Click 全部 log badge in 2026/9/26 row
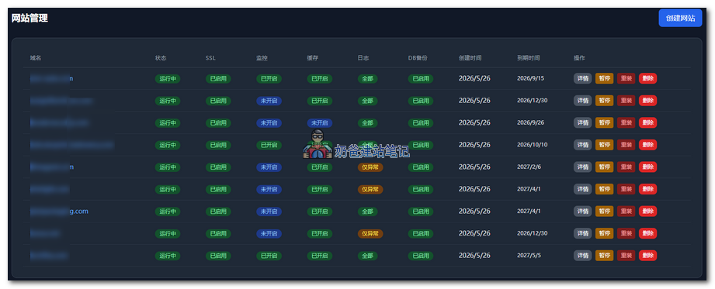 pos(367,123)
